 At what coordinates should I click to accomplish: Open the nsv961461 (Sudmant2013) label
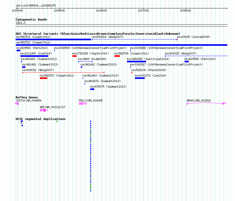tap(40, 64)
